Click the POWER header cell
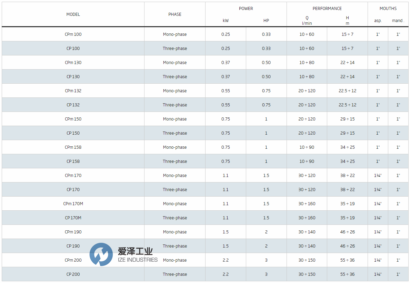 click(x=246, y=8)
